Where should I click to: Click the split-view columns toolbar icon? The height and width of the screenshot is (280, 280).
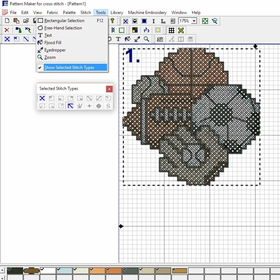point(181,39)
